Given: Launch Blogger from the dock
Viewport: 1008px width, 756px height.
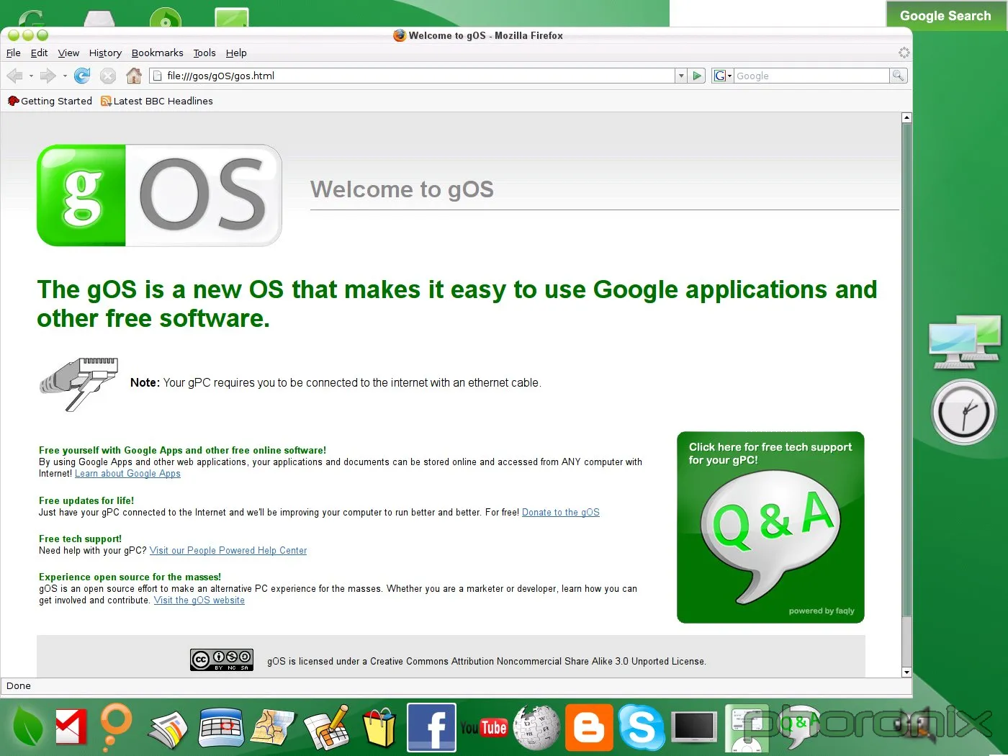Looking at the screenshot, I should click(589, 727).
